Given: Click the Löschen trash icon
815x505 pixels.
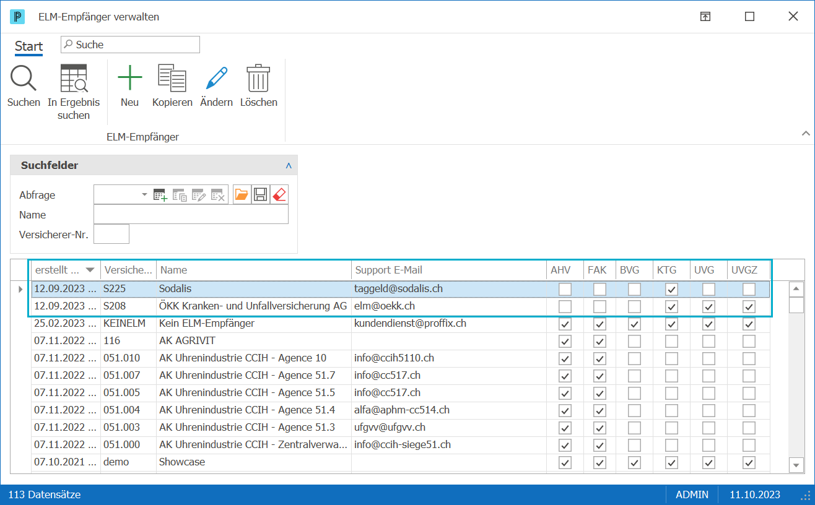Looking at the screenshot, I should 258,79.
